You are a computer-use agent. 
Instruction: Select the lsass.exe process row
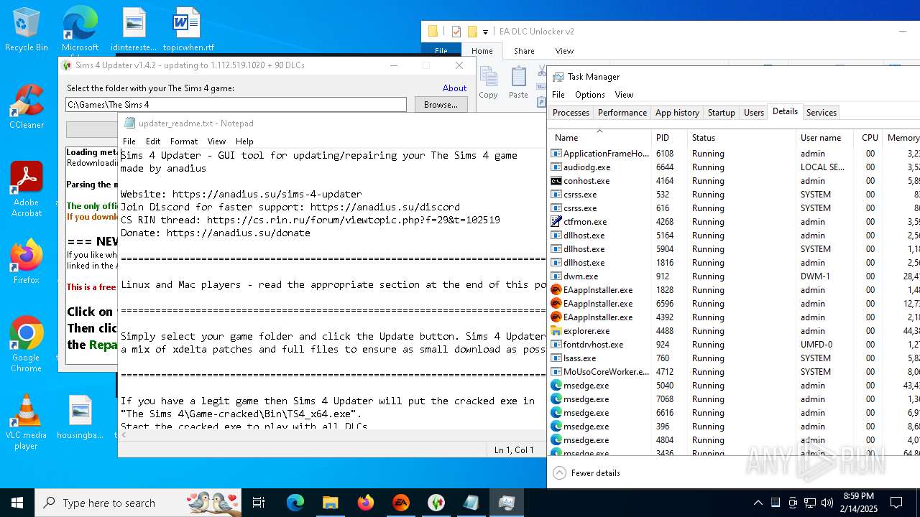[x=733, y=358]
